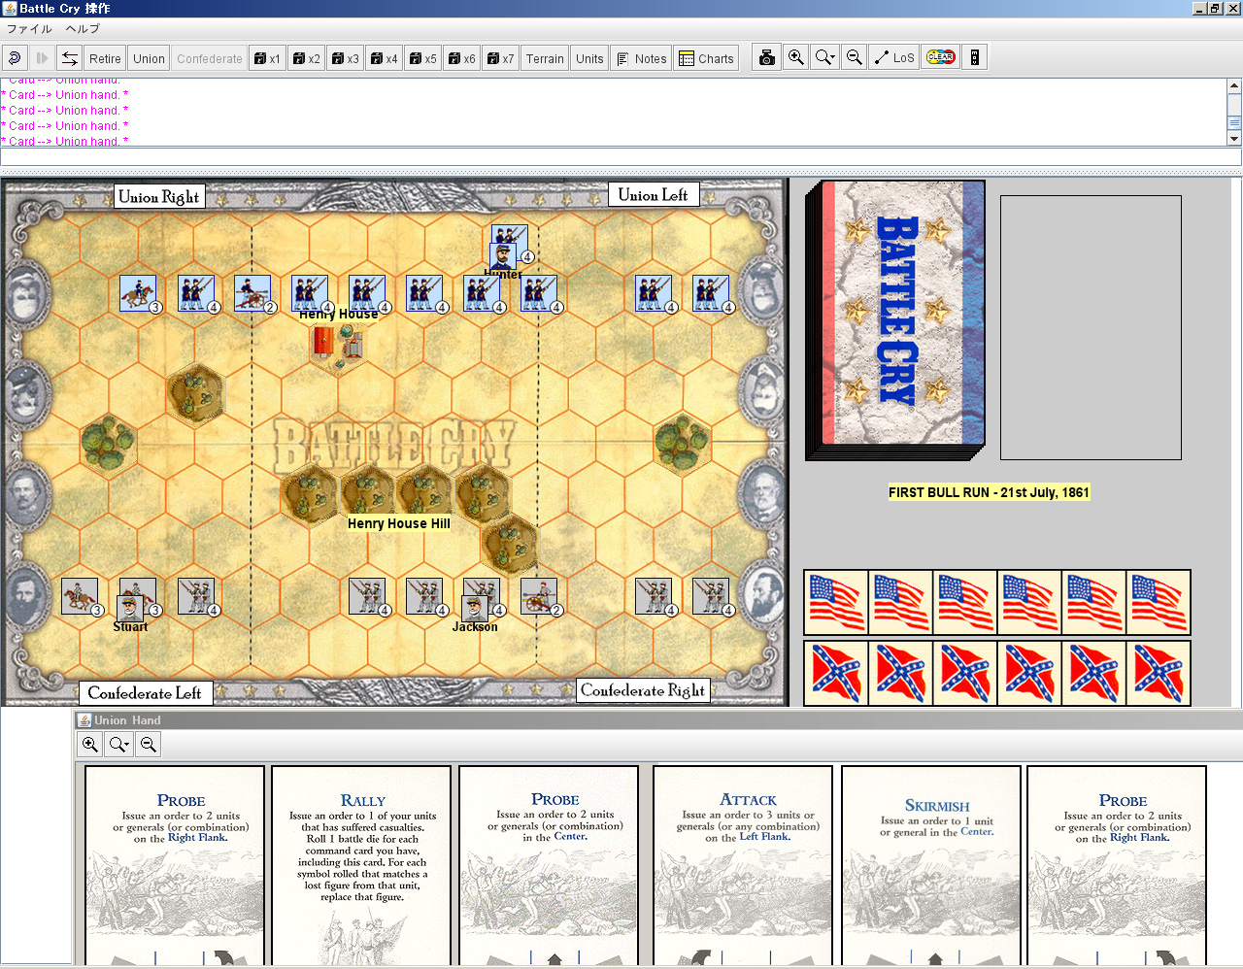1243x969 pixels.
Task: Open the Charts window
Action: tap(706, 58)
